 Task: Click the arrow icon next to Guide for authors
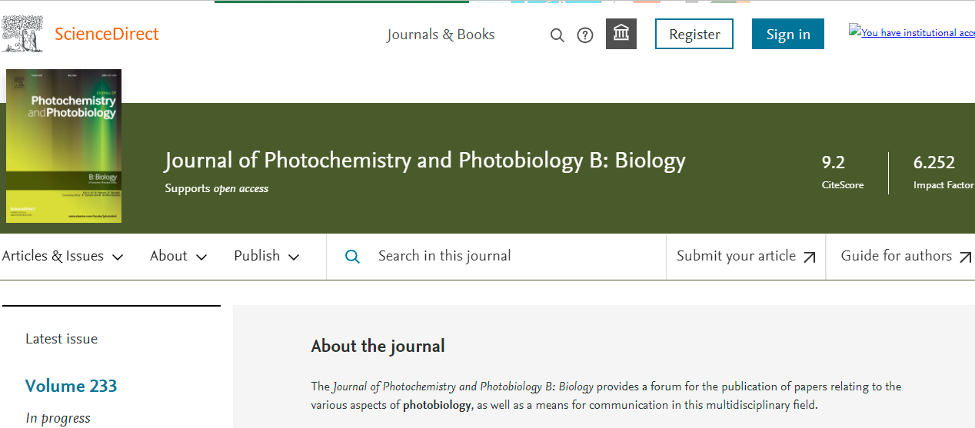click(966, 257)
